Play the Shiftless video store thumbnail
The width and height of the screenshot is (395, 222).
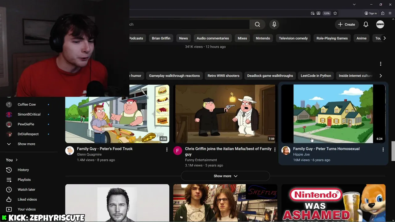click(x=225, y=203)
